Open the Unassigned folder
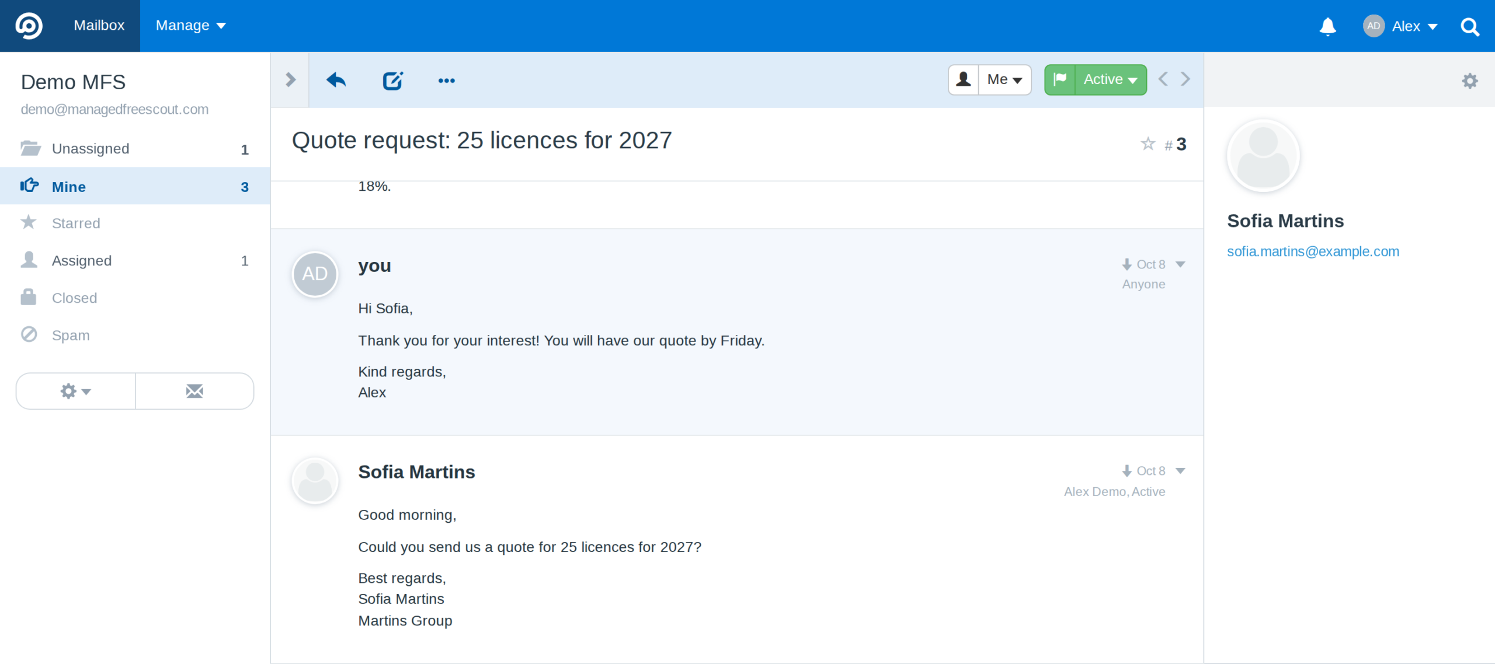Image resolution: width=1495 pixels, height=664 pixels. point(135,149)
